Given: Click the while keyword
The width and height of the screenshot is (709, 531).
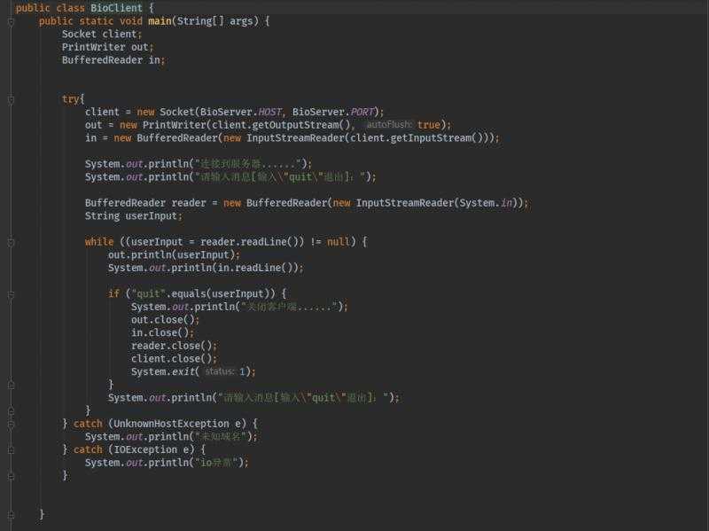Looking at the screenshot, I should click(x=99, y=242).
